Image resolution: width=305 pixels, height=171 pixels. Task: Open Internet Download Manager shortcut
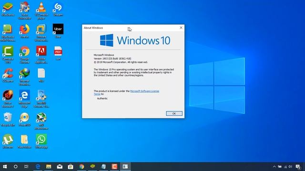click(x=24, y=77)
